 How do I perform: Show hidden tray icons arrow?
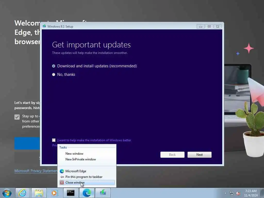(225, 193)
